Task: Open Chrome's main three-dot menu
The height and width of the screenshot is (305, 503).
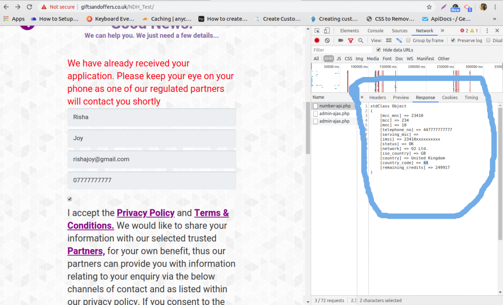Action: click(496, 7)
